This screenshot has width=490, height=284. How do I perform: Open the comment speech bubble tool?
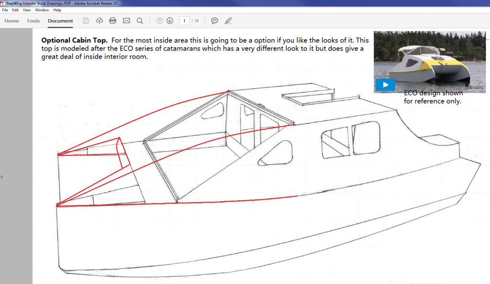(215, 21)
